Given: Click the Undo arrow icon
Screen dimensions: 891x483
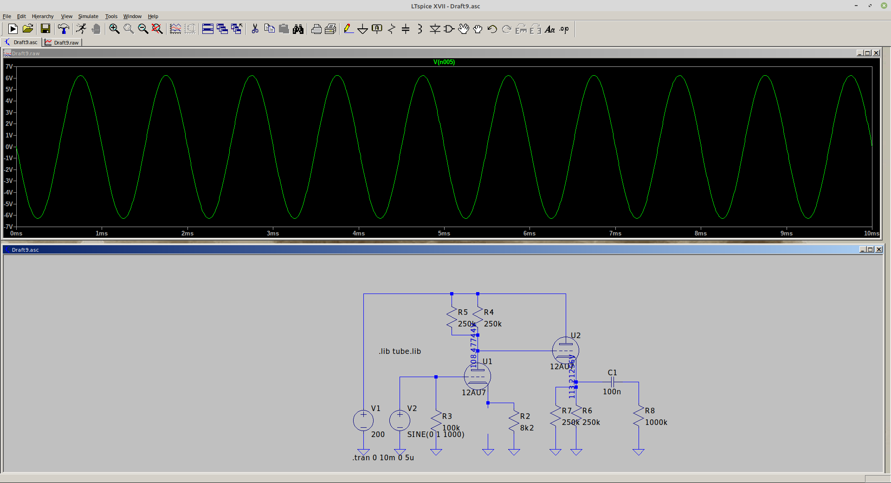Looking at the screenshot, I should (492, 29).
